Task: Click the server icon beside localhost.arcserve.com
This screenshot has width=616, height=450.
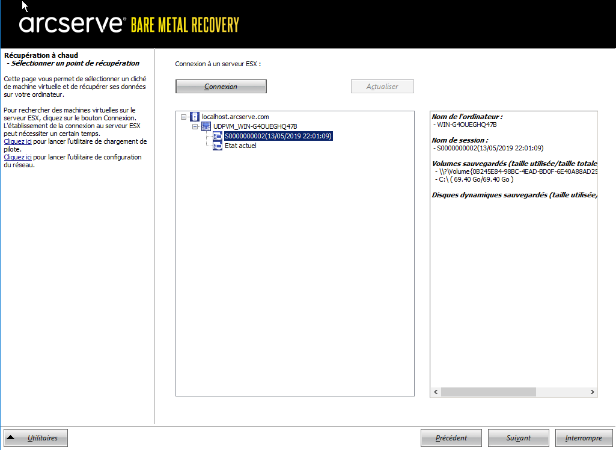Action: [x=195, y=117]
